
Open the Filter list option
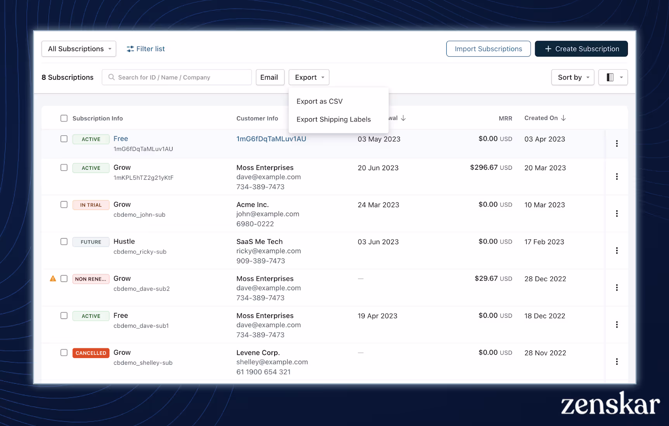pyautogui.click(x=146, y=49)
